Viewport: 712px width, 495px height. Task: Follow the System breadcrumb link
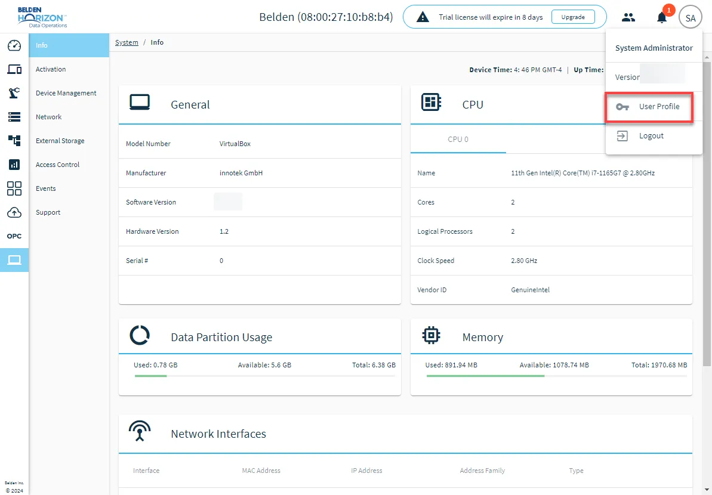[127, 42]
